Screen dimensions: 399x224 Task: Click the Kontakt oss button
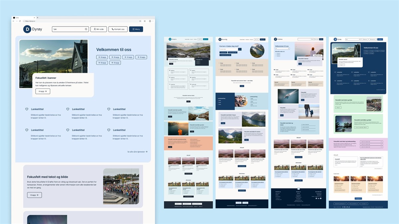point(118,29)
